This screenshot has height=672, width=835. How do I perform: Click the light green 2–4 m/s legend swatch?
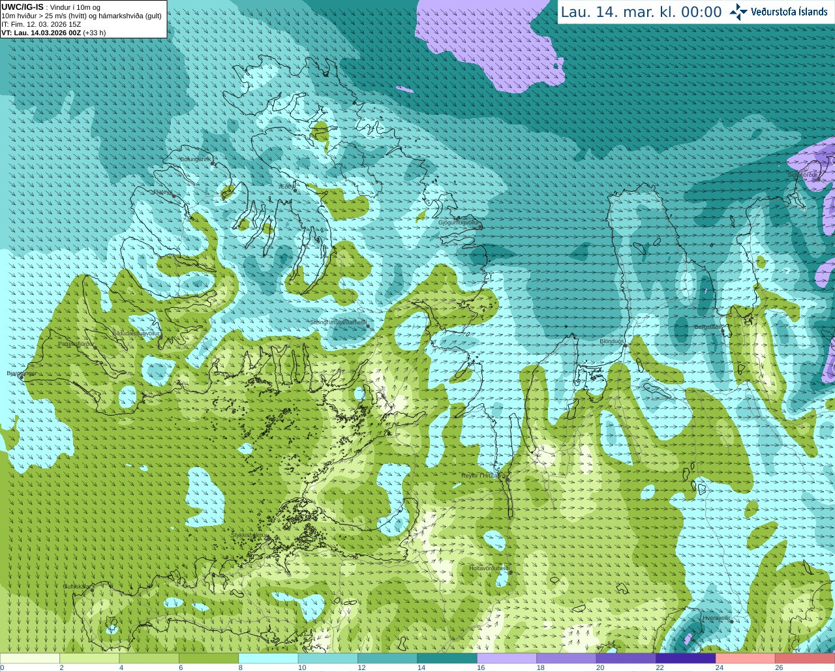[x=89, y=658]
